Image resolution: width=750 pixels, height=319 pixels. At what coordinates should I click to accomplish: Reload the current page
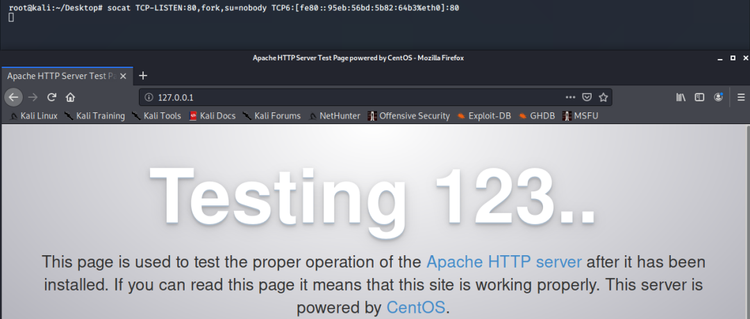(51, 97)
